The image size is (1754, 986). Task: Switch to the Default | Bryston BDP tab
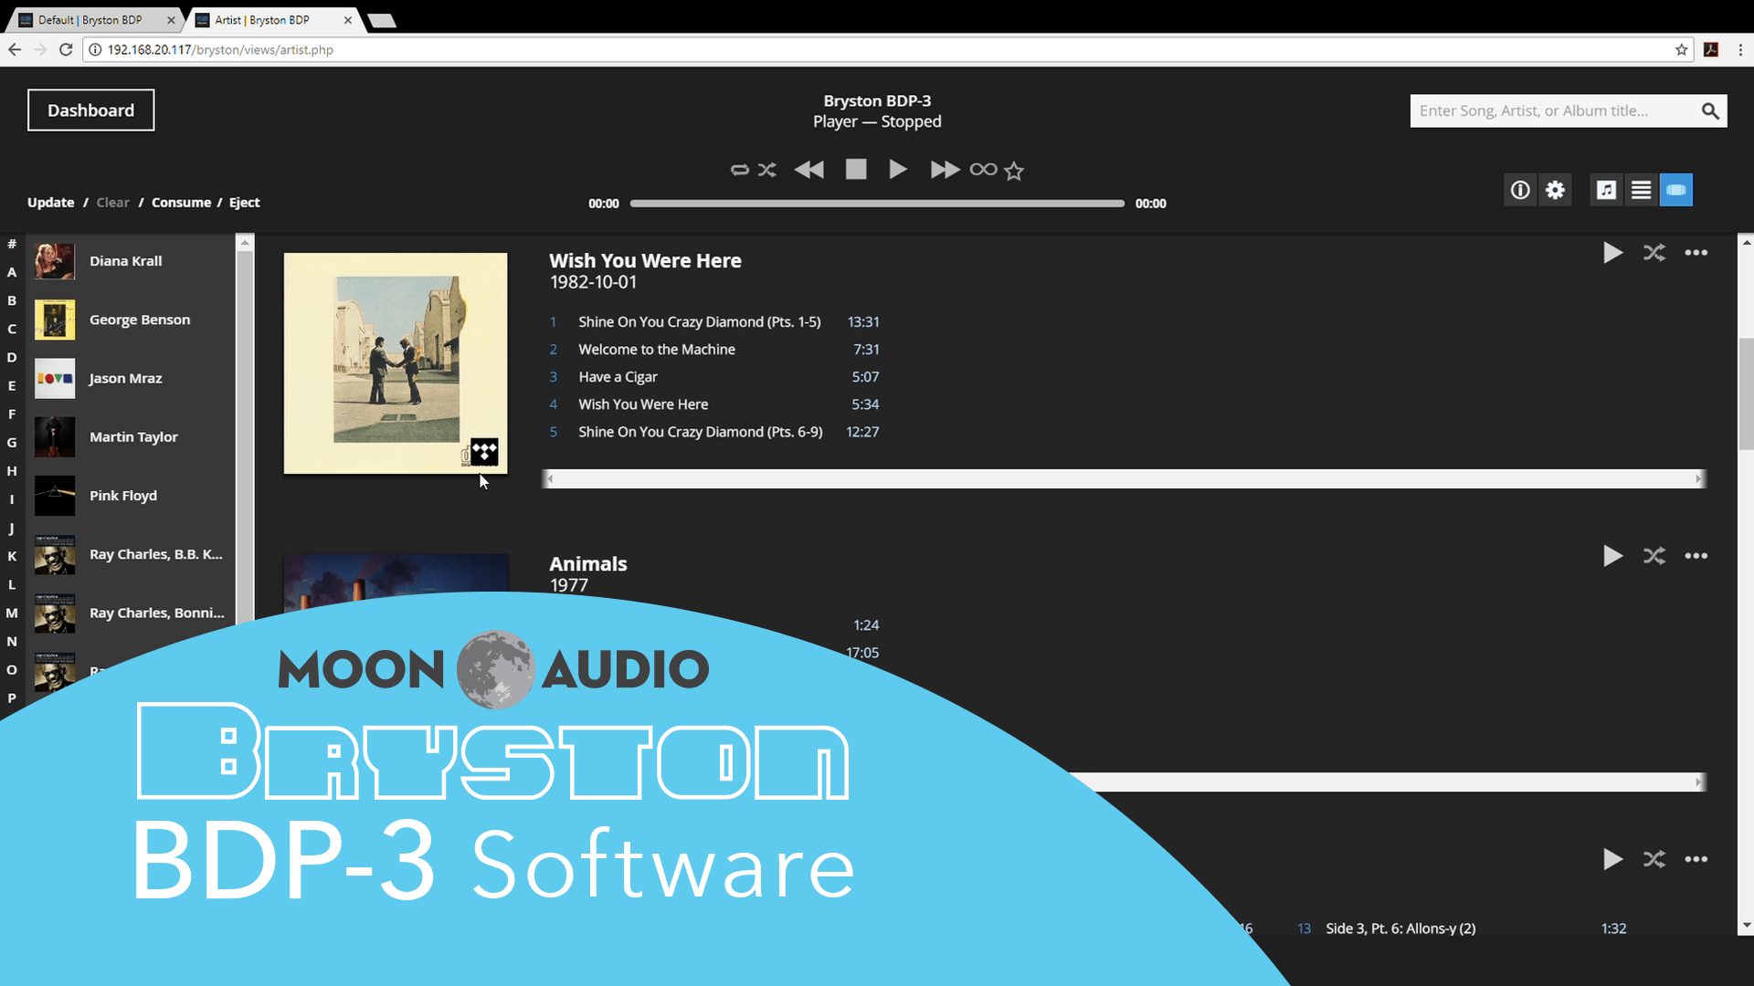pos(90,20)
